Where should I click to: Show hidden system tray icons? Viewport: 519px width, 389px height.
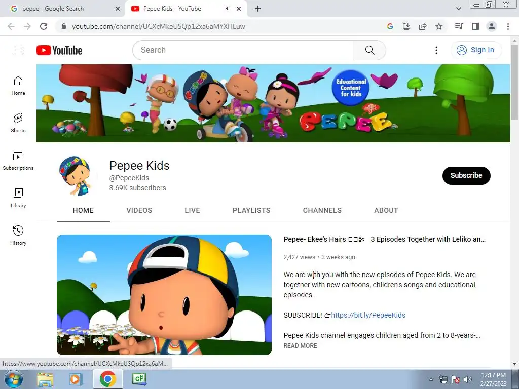[x=431, y=379]
